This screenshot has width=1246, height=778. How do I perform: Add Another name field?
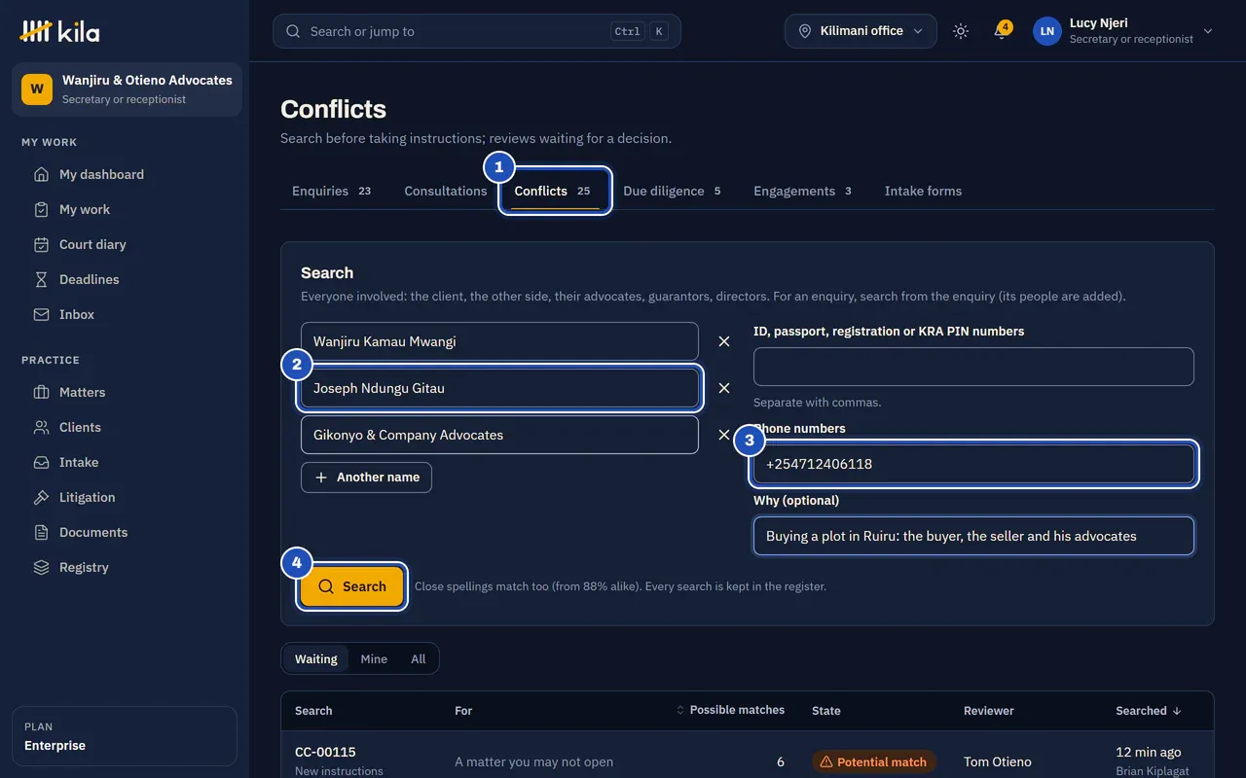pos(366,477)
